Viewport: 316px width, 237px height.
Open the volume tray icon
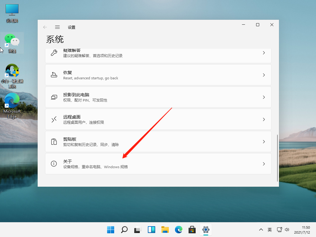pos(287,230)
